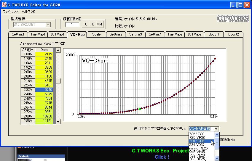This screenshot has width=252, height=161.
Task: Switch to the IGTMap2 tab
Action: coord(194,34)
